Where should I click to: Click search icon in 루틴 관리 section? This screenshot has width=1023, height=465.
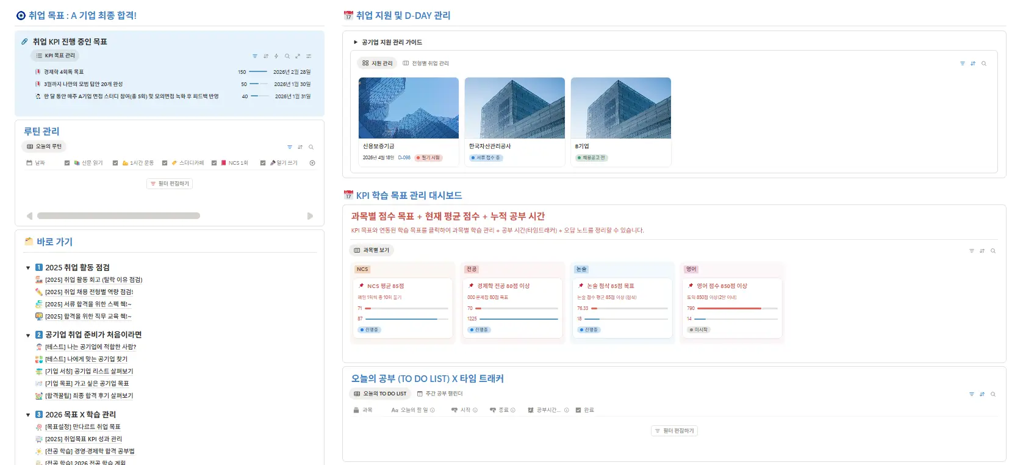click(x=311, y=147)
